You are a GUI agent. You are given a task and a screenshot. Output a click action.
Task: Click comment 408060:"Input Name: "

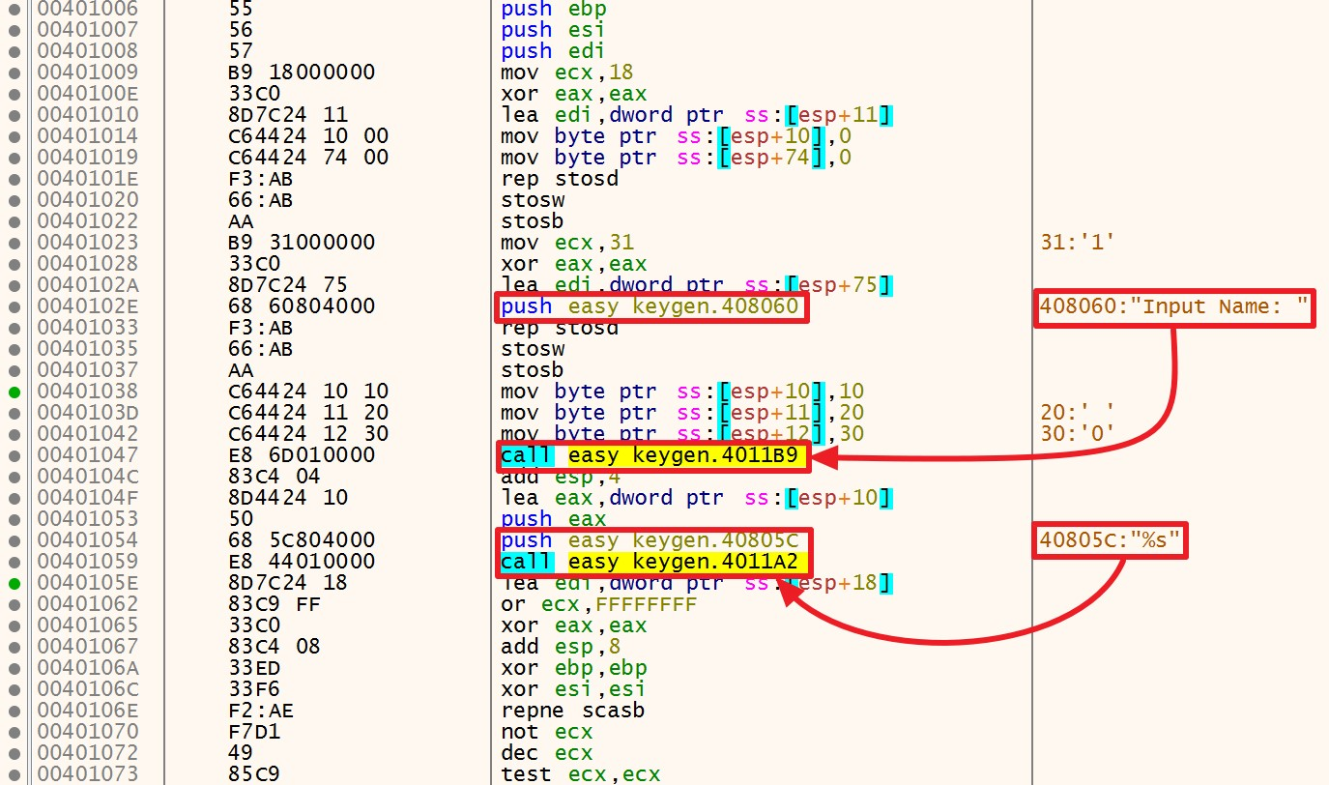coord(1174,306)
